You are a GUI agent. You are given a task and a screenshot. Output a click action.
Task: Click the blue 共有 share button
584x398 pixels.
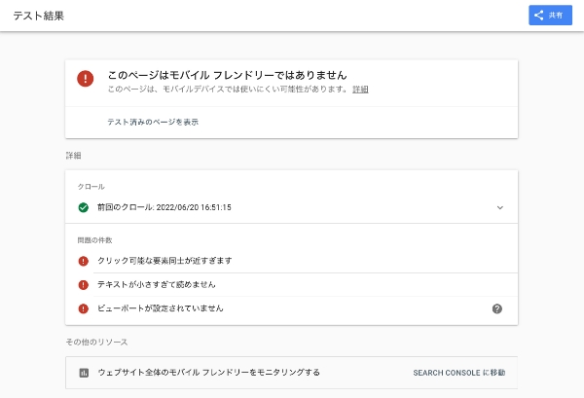[x=550, y=16]
